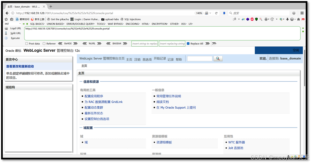Expand the UNION BASED menu
The image size is (311, 163).
(x=56, y=24)
